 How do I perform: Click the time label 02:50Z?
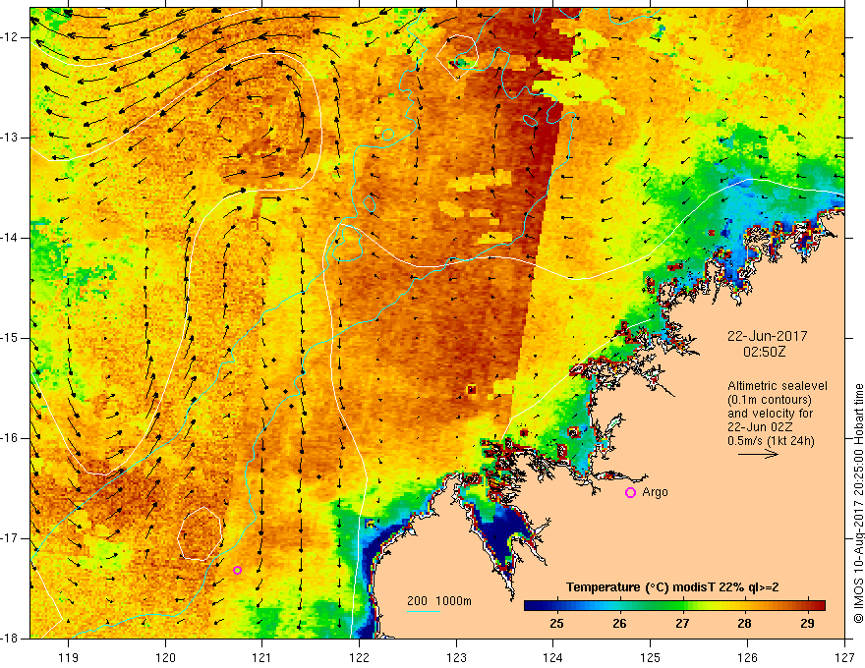(765, 352)
